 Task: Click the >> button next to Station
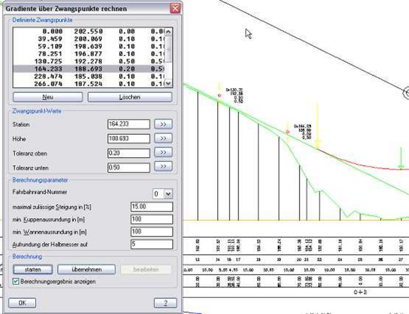pyautogui.click(x=163, y=125)
